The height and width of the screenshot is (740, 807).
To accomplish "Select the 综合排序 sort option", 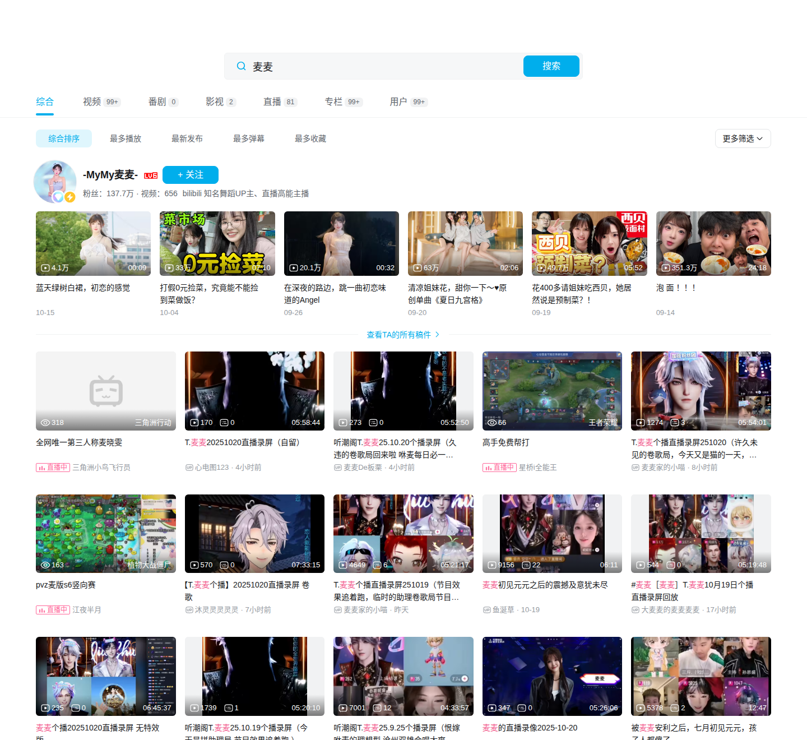I will [64, 138].
